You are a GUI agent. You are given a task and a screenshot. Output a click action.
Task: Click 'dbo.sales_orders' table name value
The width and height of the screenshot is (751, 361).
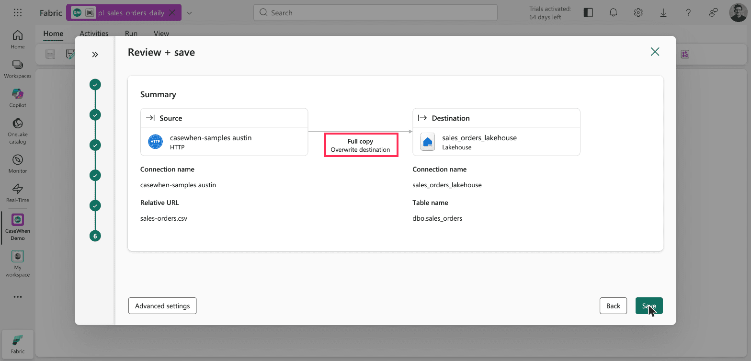437,218
